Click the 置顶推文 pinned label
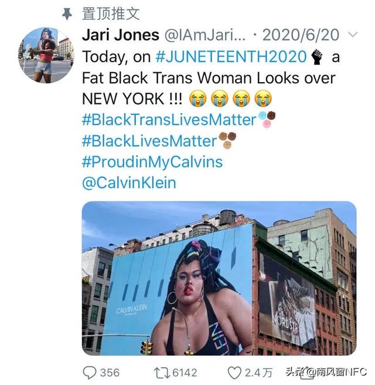The width and height of the screenshot is (375, 385). pyautogui.click(x=111, y=13)
